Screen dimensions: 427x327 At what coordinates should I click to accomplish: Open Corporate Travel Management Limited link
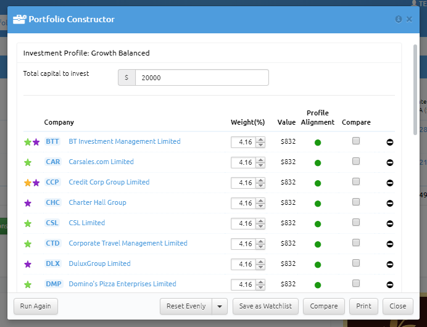tap(128, 243)
